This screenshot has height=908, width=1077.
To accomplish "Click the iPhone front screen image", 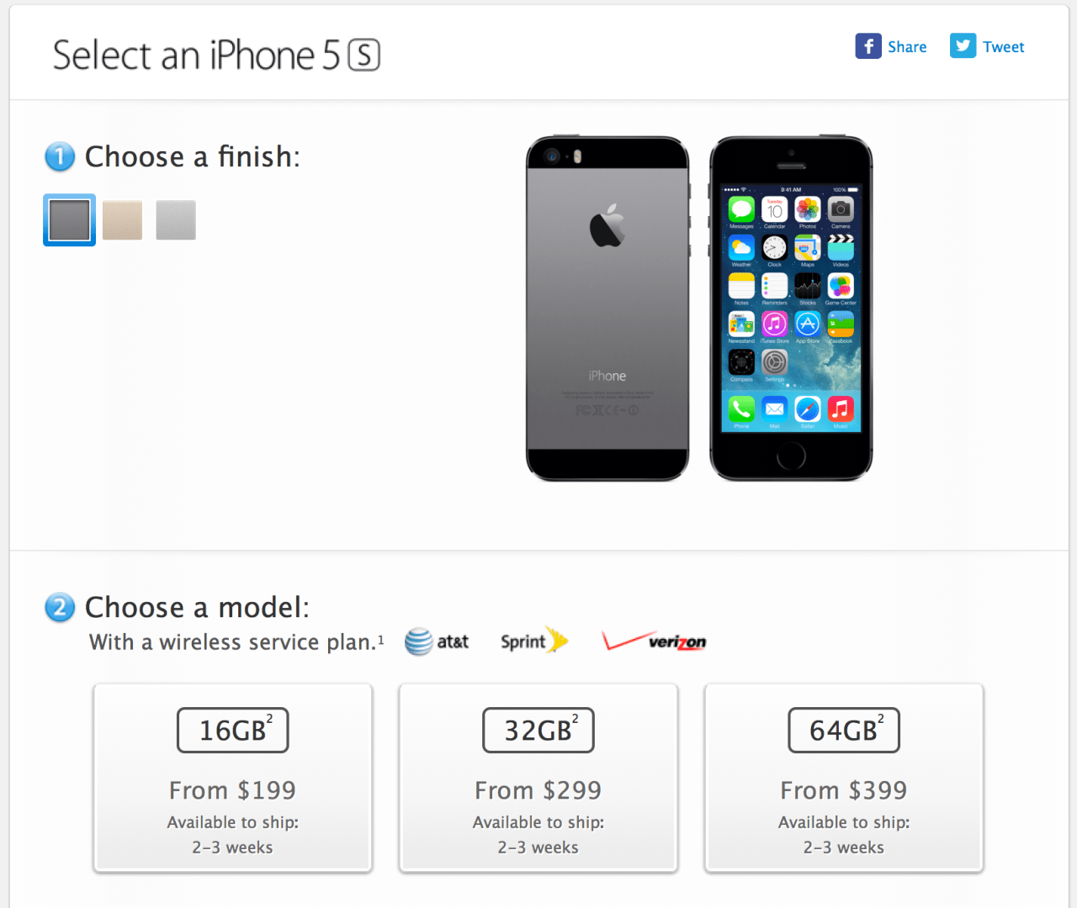I will pos(791,309).
